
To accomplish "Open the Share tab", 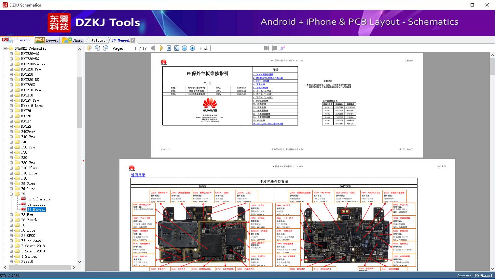I will (x=73, y=40).
